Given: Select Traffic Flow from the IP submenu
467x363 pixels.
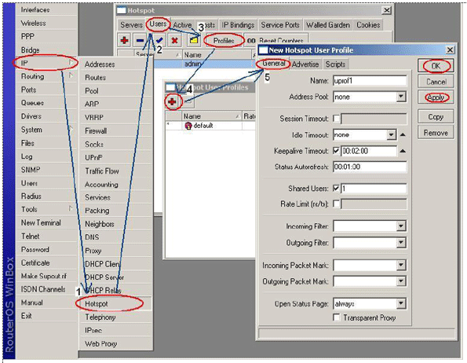Looking at the screenshot, I should (115, 170).
